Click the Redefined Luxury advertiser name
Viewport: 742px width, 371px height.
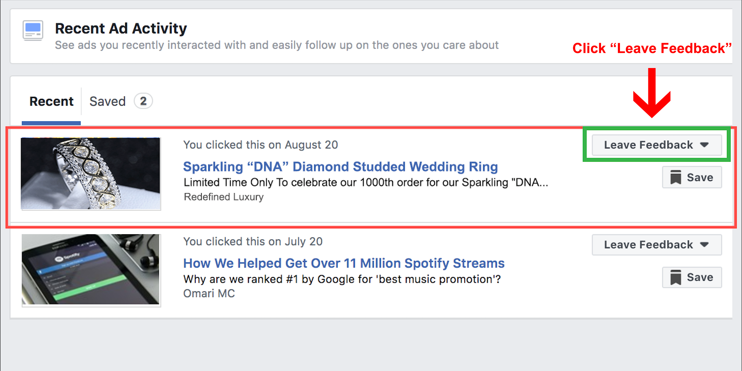(223, 197)
